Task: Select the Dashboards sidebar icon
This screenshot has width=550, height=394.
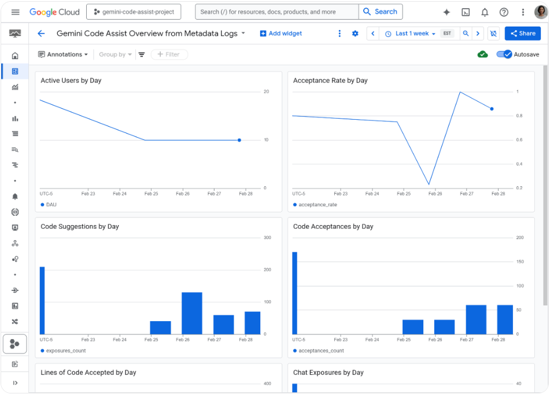Action: point(15,71)
